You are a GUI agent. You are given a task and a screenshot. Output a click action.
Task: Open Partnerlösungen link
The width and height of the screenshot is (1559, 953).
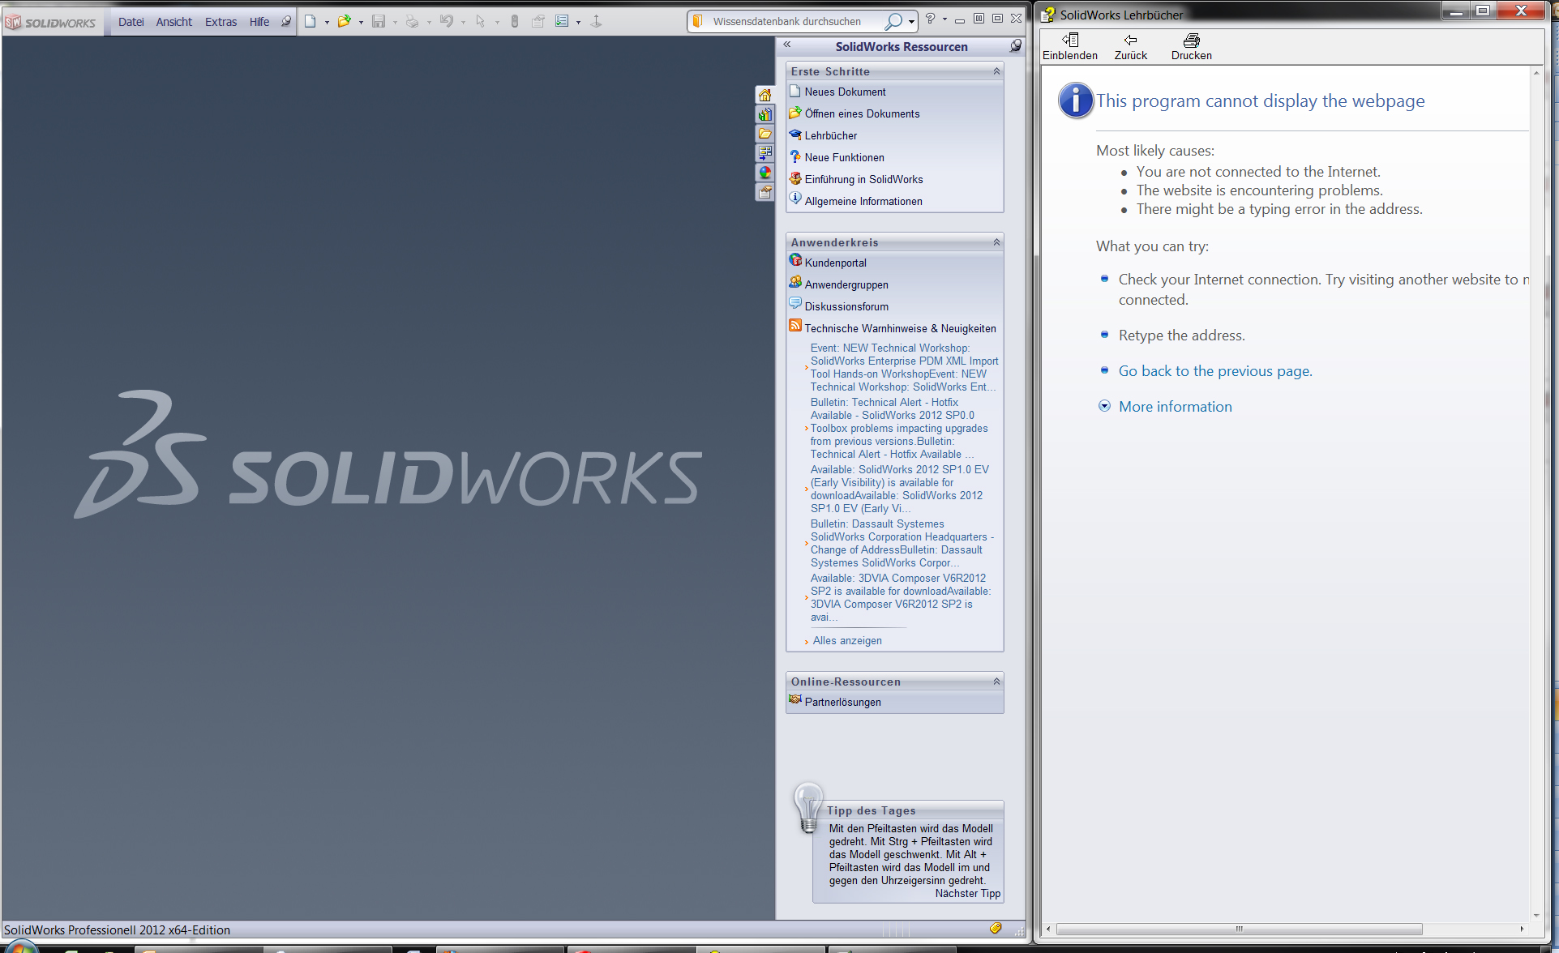point(842,702)
